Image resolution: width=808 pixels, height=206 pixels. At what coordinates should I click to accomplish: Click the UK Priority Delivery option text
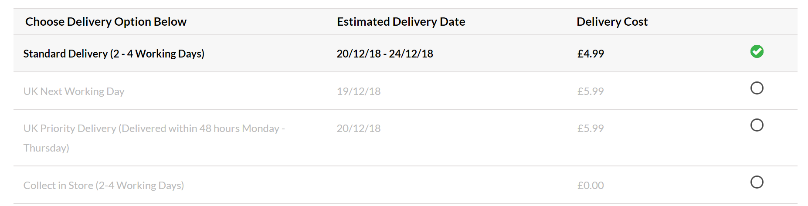point(154,128)
